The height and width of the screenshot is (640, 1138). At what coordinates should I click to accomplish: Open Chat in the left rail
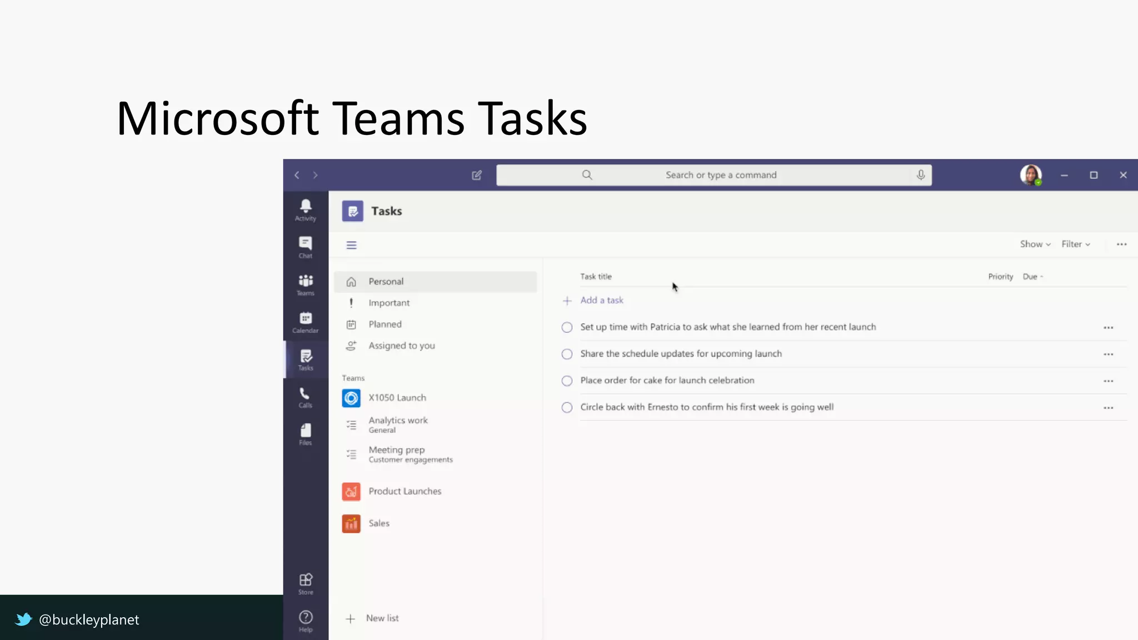306,248
